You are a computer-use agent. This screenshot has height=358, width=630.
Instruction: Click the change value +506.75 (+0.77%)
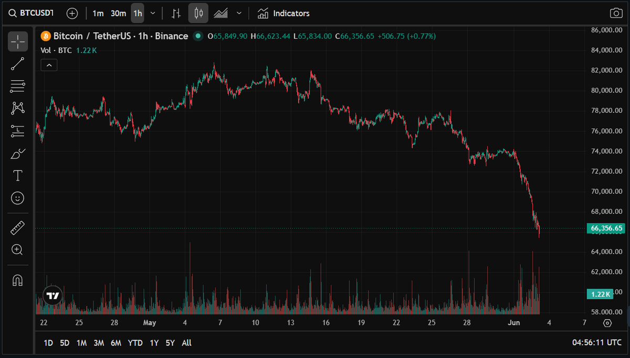pyautogui.click(x=407, y=36)
